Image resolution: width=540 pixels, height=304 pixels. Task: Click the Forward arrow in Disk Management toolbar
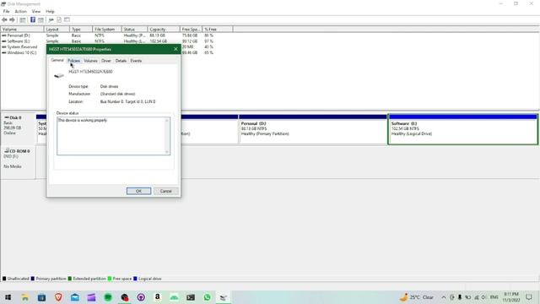(x=12, y=20)
